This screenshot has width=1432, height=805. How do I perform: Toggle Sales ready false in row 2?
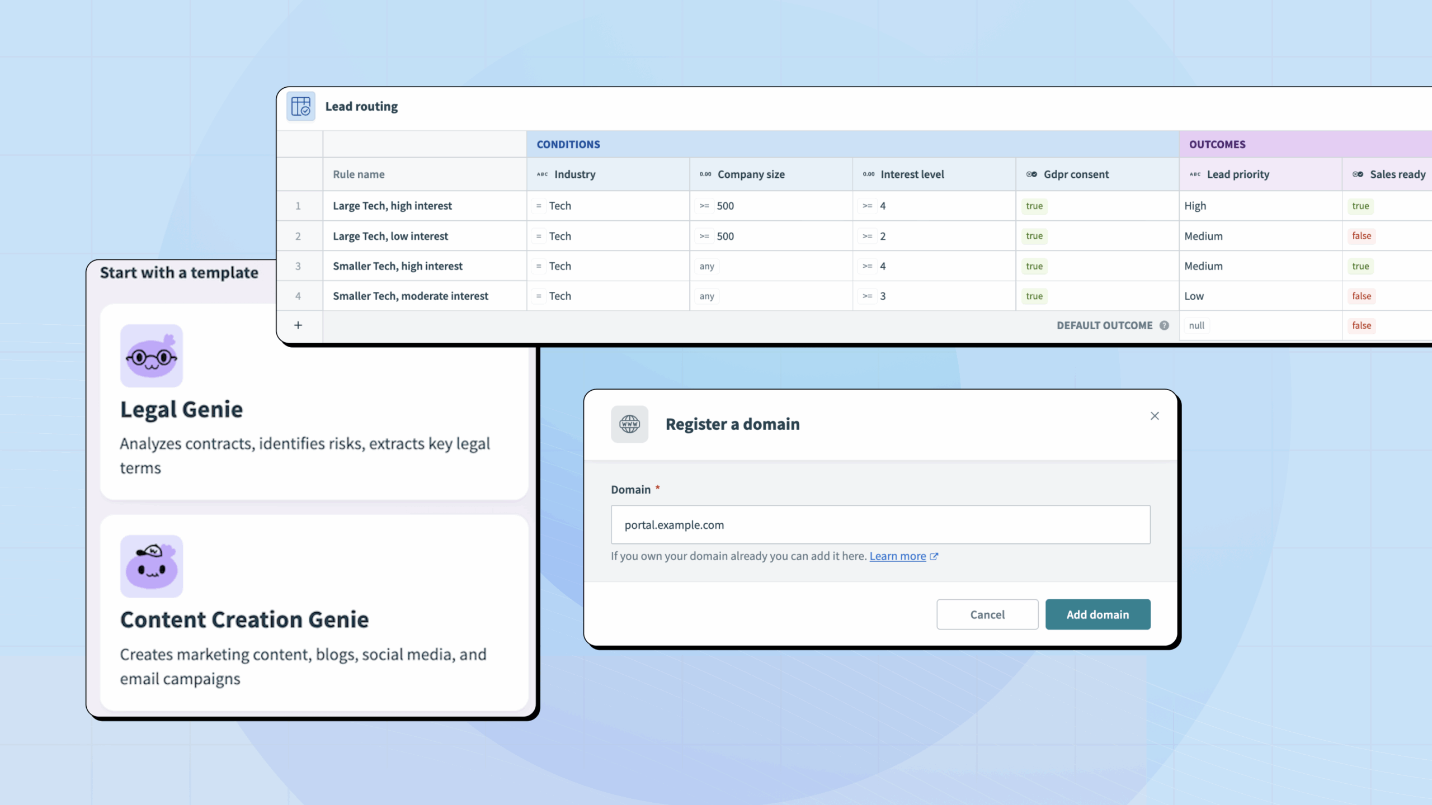tap(1361, 236)
